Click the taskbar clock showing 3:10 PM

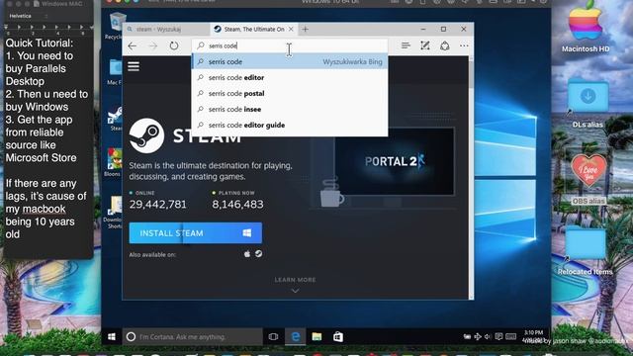533,336
